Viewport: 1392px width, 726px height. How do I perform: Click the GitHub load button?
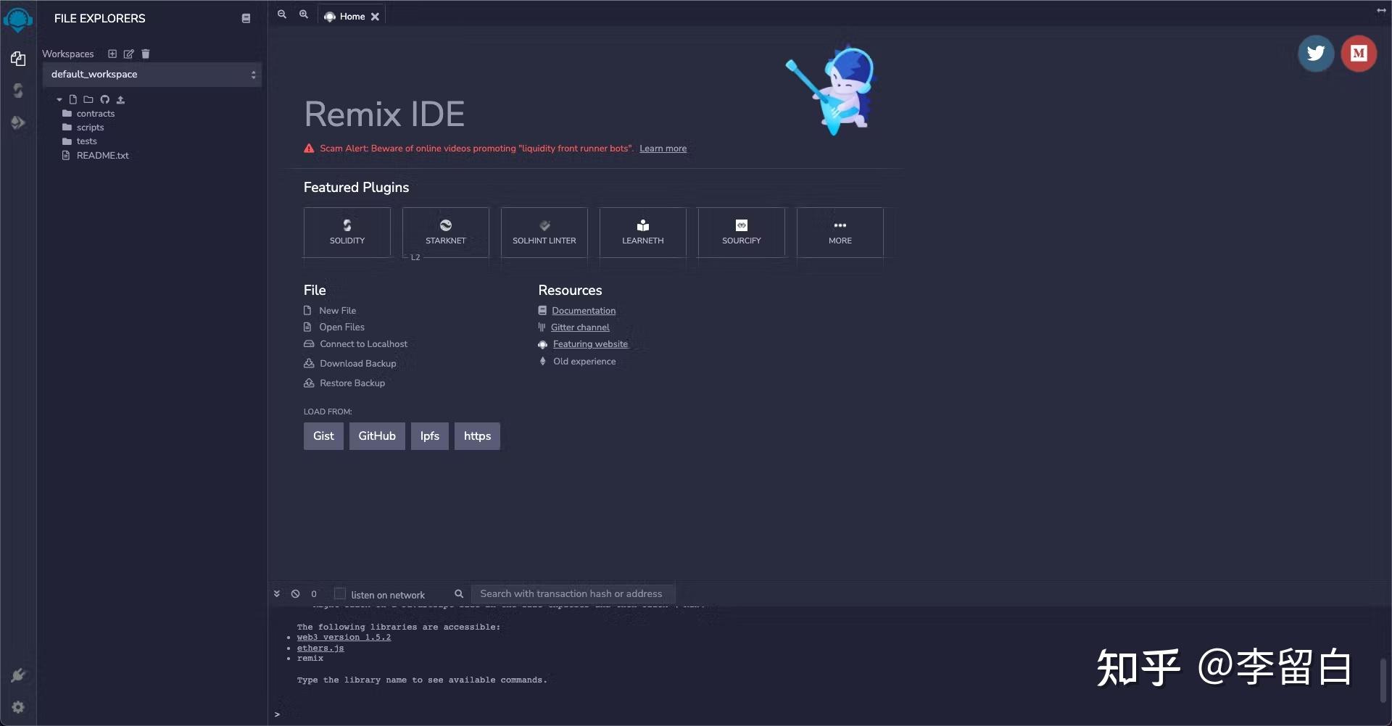tap(377, 436)
